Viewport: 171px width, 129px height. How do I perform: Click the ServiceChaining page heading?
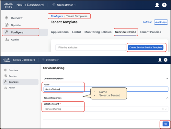coord(53,68)
